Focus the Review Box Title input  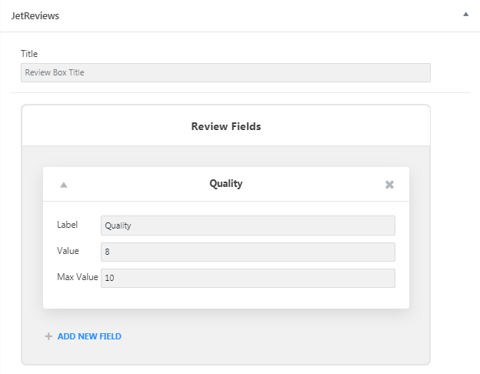[x=225, y=72]
